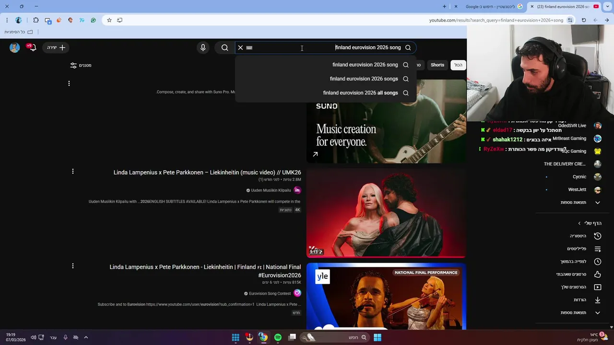Open THE DELIVERY CRE... subscription
The width and height of the screenshot is (614, 345).
tap(573, 164)
